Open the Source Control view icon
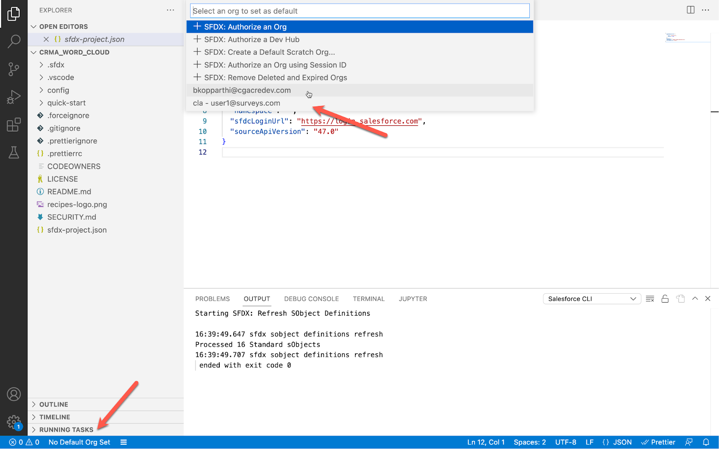This screenshot has height=449, width=719. click(13, 69)
